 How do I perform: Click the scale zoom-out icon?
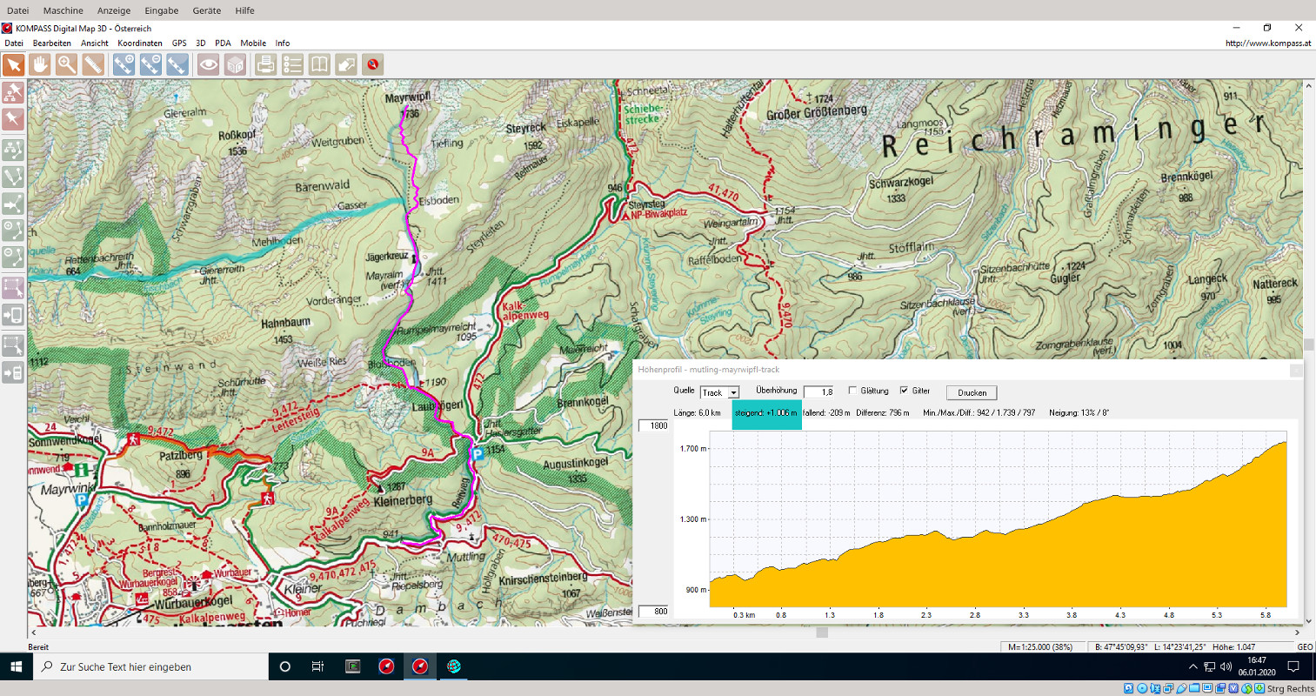(x=150, y=64)
